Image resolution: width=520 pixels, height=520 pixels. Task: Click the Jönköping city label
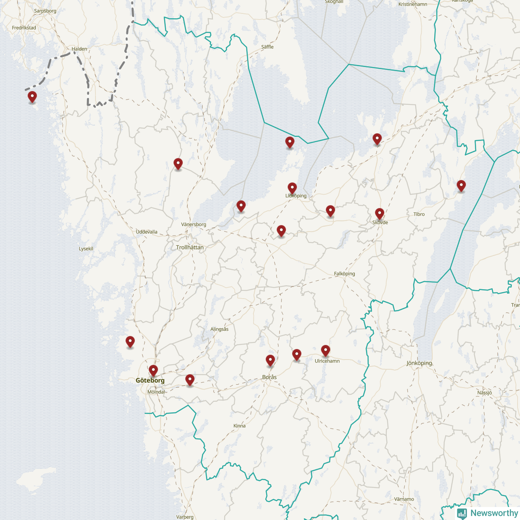419,363
